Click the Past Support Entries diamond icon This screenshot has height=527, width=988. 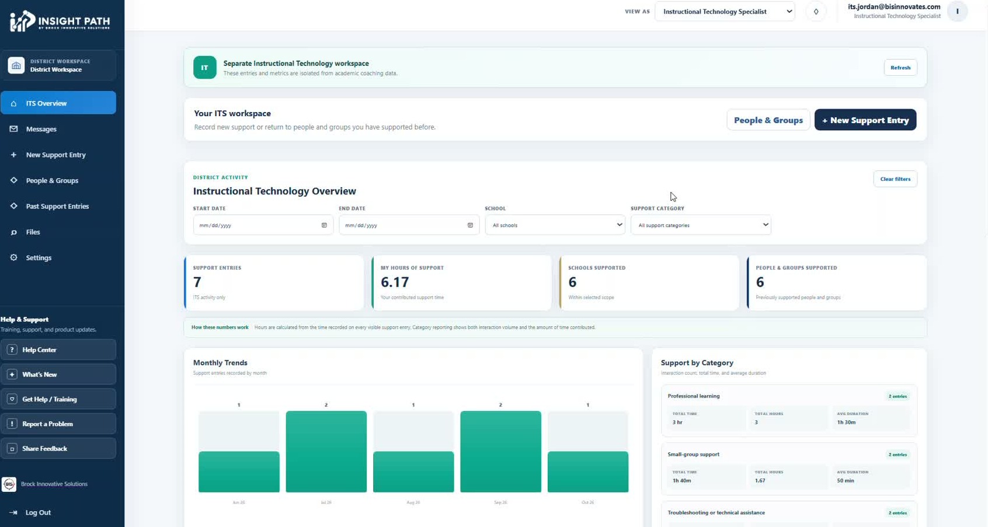click(x=13, y=206)
